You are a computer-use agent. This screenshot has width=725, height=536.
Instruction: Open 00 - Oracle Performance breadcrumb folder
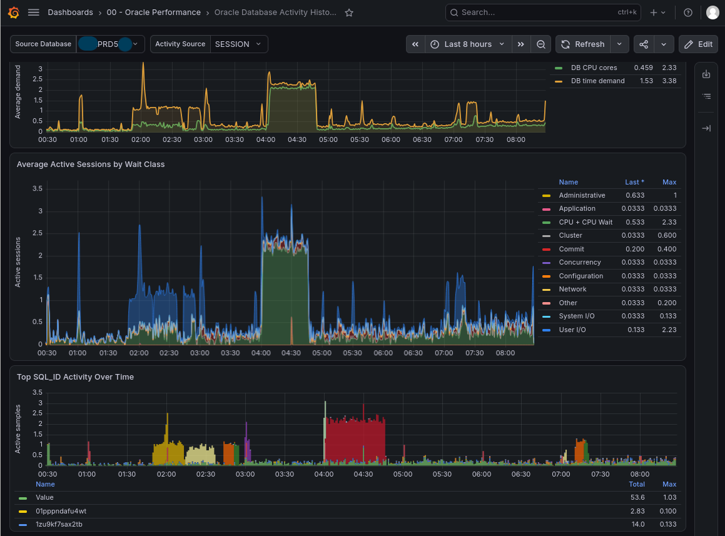coord(153,13)
